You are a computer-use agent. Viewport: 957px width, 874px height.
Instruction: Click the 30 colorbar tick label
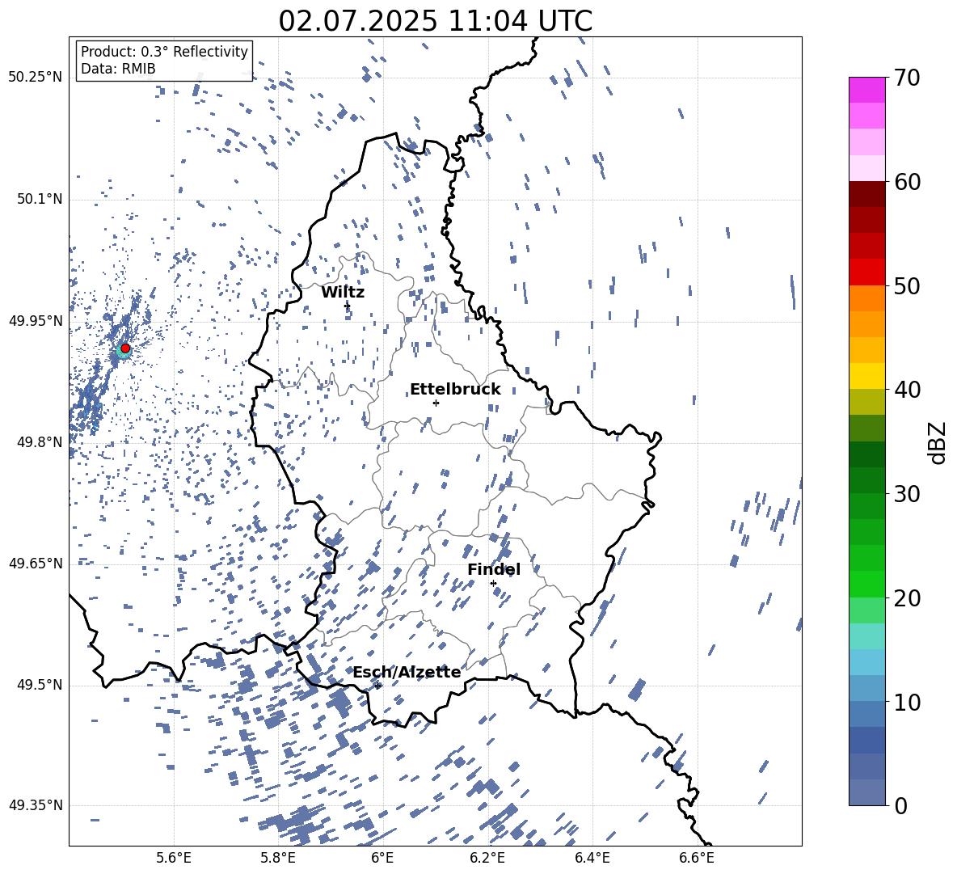[908, 493]
